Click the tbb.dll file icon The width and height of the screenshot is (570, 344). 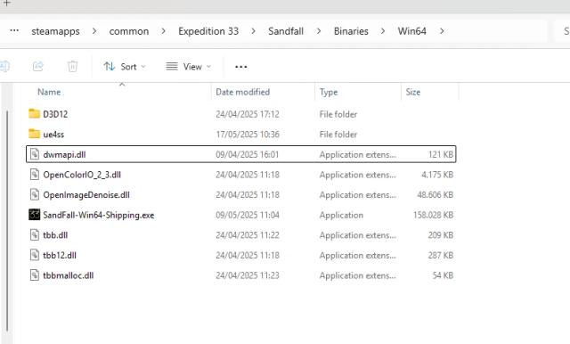[34, 235]
